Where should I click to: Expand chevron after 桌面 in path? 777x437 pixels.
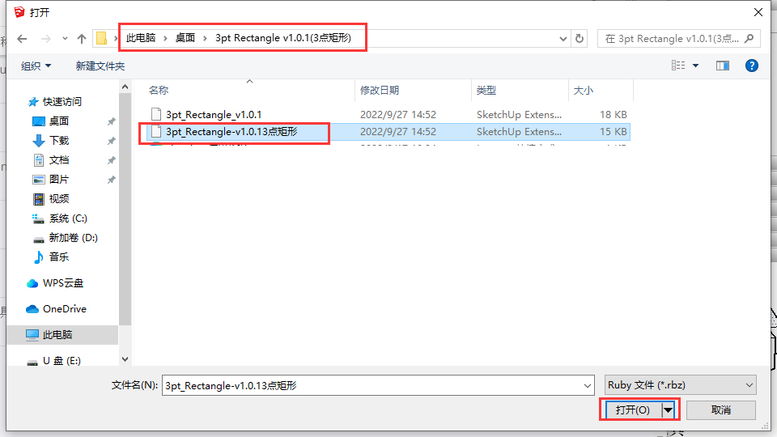pos(205,38)
